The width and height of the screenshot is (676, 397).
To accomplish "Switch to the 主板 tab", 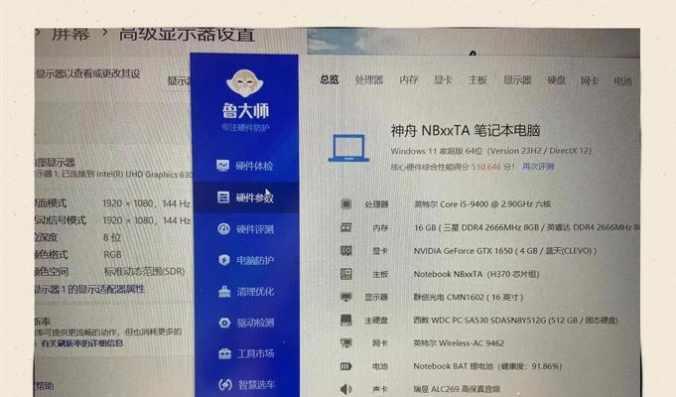I will pos(477,79).
